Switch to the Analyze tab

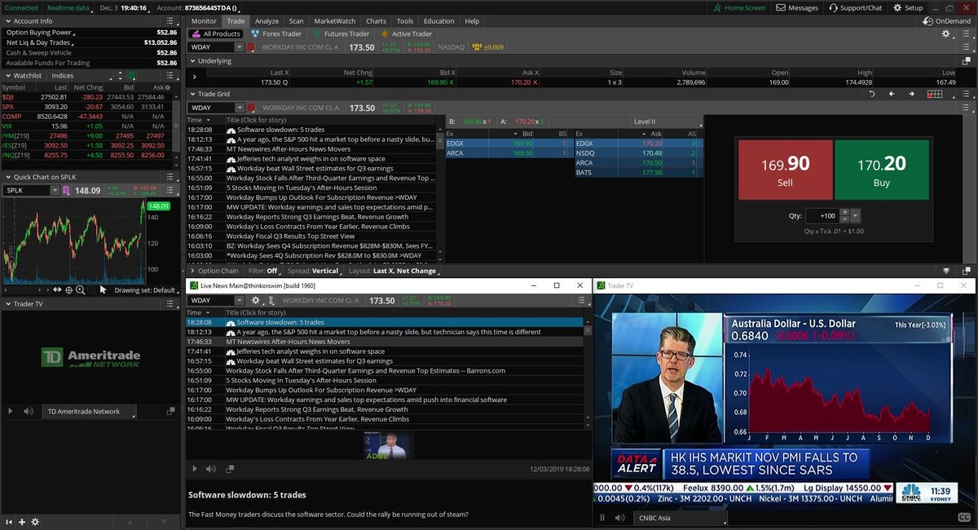tap(266, 21)
